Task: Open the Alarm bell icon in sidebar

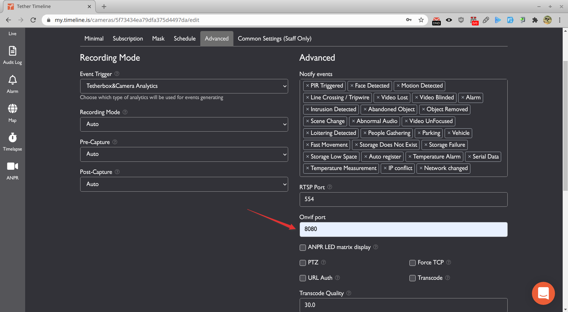Action: coord(12,80)
